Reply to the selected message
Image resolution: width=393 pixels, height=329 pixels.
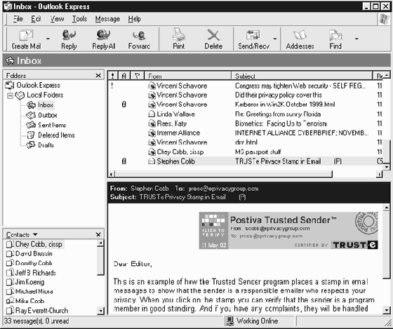click(x=69, y=39)
